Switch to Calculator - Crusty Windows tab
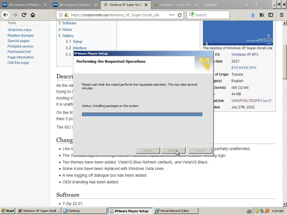Viewport: 287px width, 215px height. coord(175,5)
